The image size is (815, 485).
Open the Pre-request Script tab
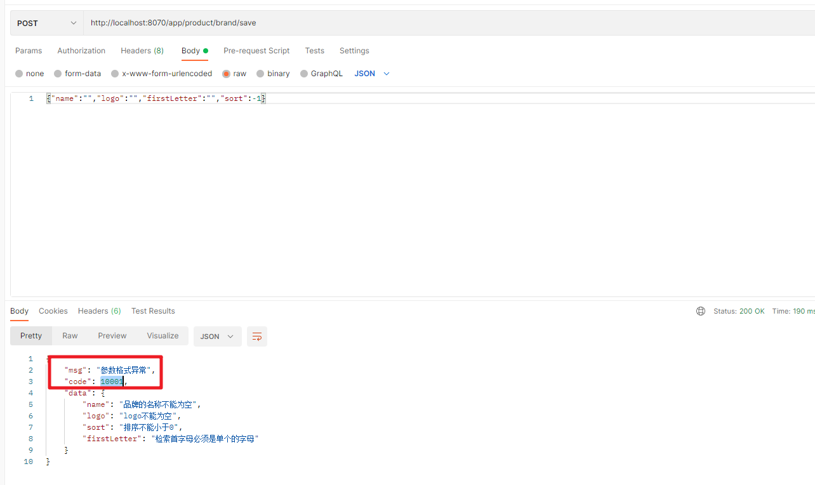coord(256,51)
